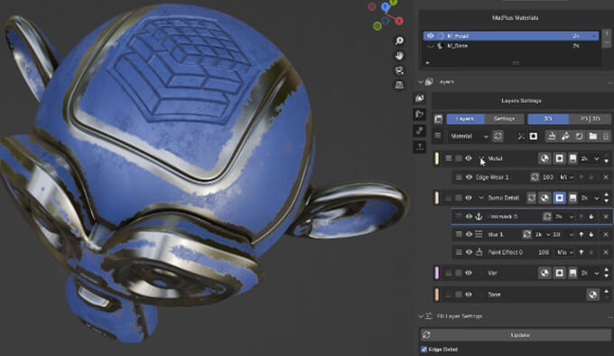
Task: Click the orange color tag of Base layer
Action: 437,295
